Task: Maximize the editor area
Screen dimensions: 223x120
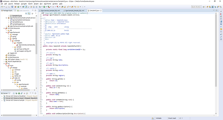Action: point(216,10)
